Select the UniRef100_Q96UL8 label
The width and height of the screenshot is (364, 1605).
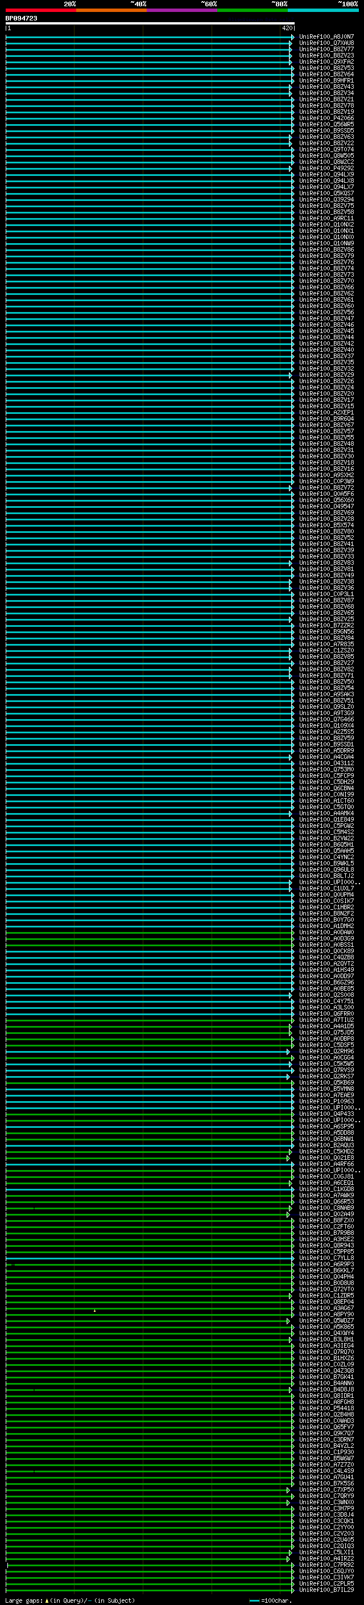point(326,870)
